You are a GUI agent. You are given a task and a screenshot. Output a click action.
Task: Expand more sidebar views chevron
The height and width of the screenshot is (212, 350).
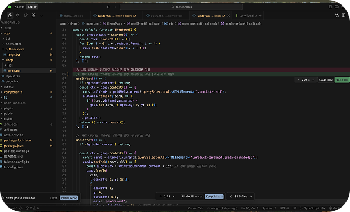41,16
